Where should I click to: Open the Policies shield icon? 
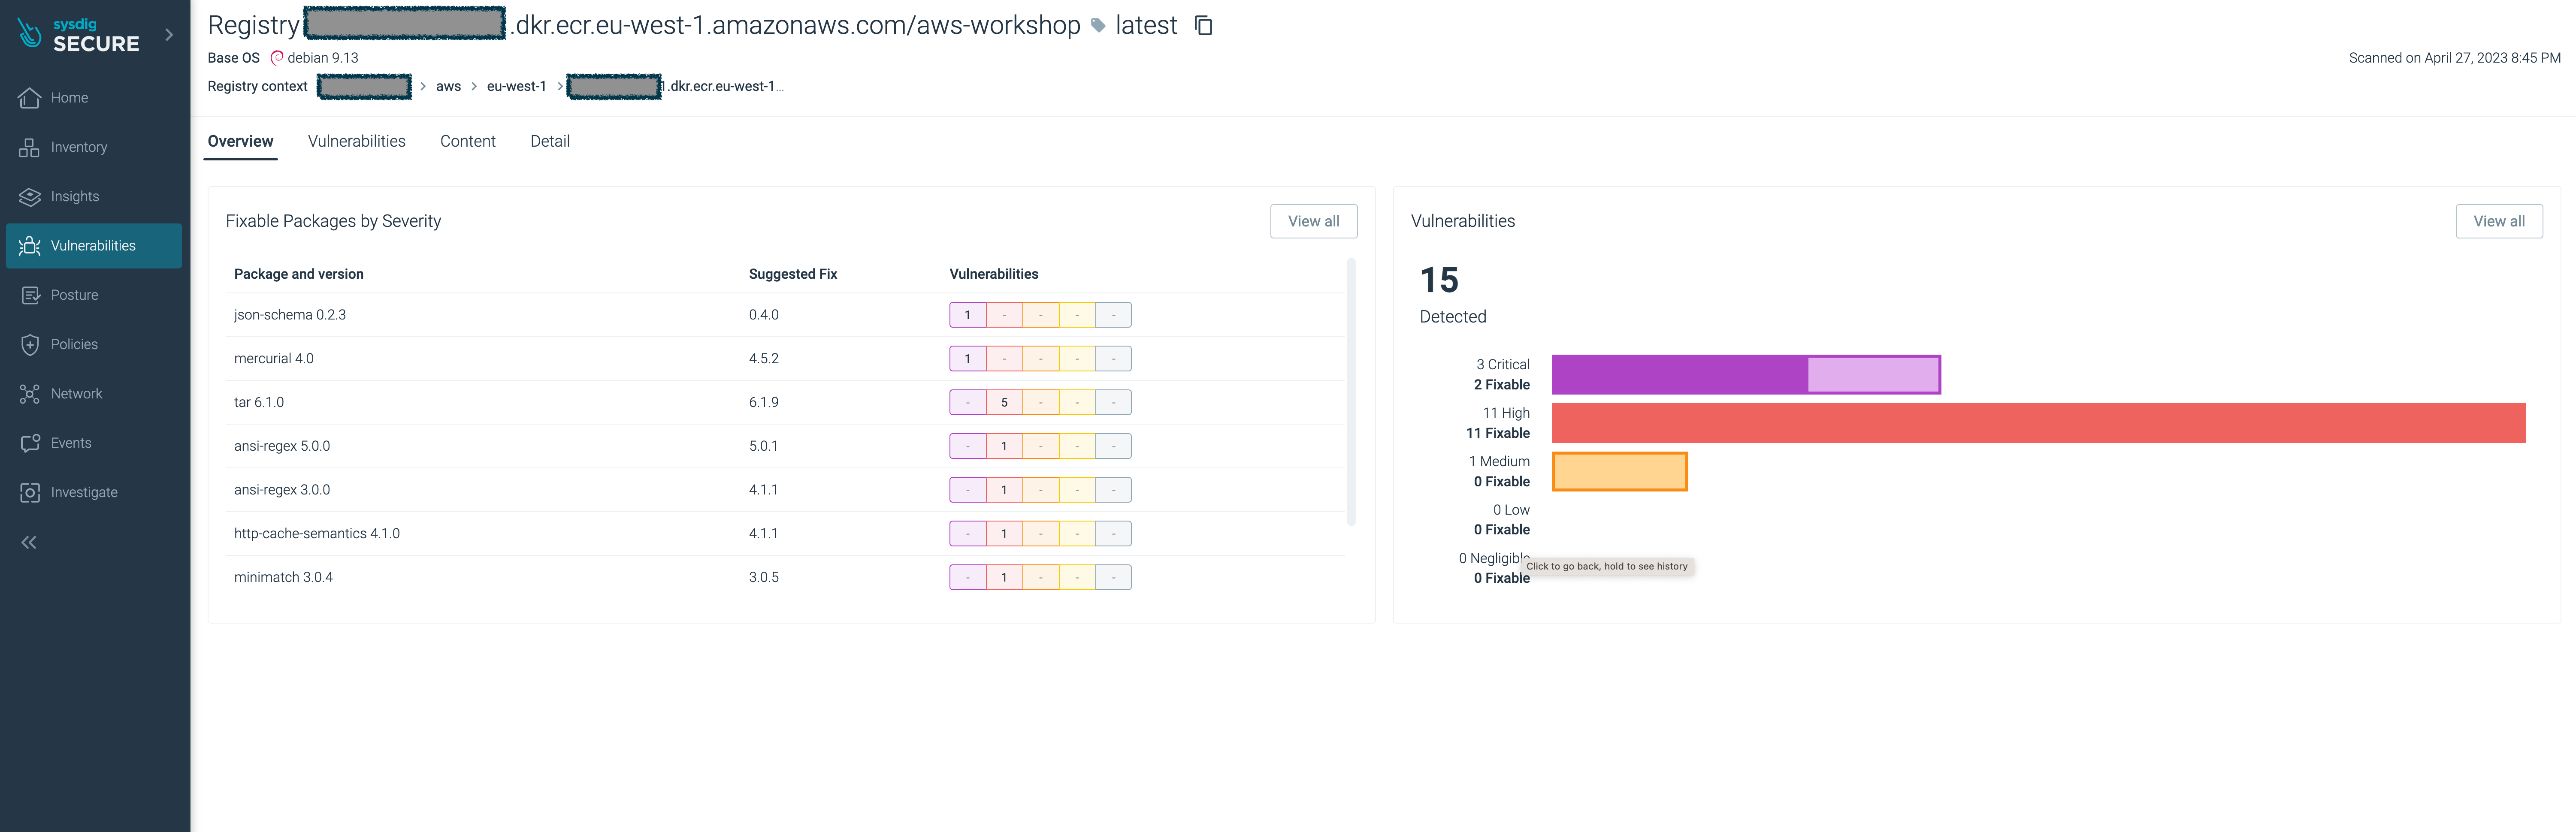[x=30, y=344]
